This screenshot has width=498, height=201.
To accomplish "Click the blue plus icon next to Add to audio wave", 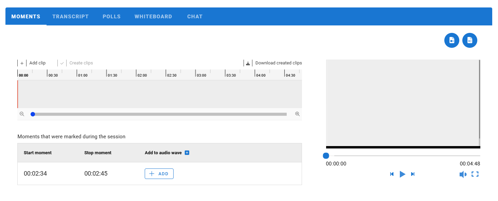I will (x=187, y=153).
